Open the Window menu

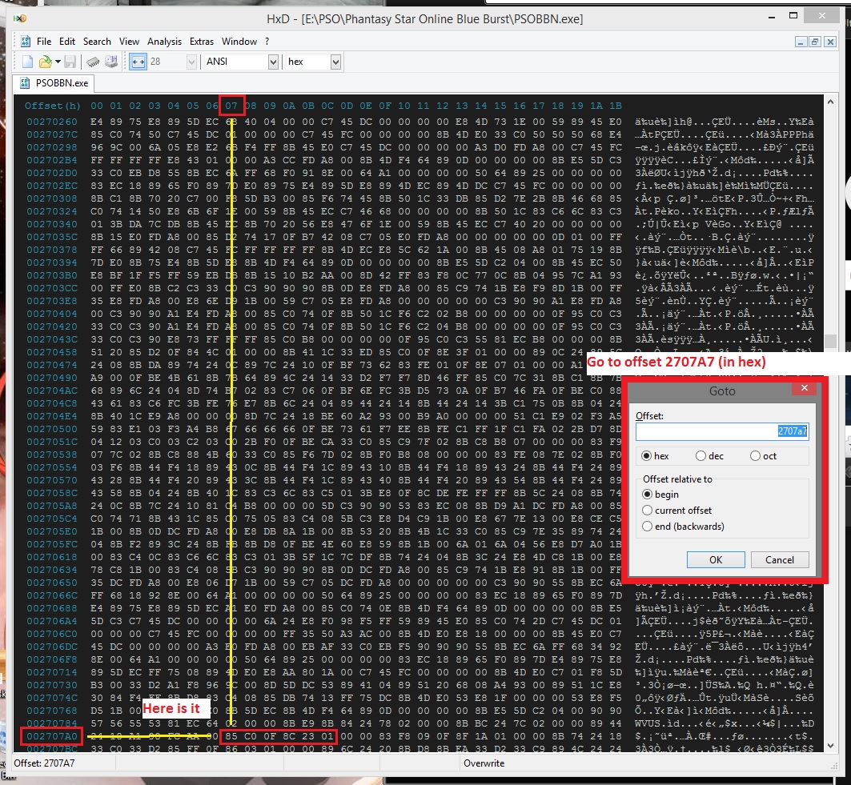pyautogui.click(x=239, y=42)
